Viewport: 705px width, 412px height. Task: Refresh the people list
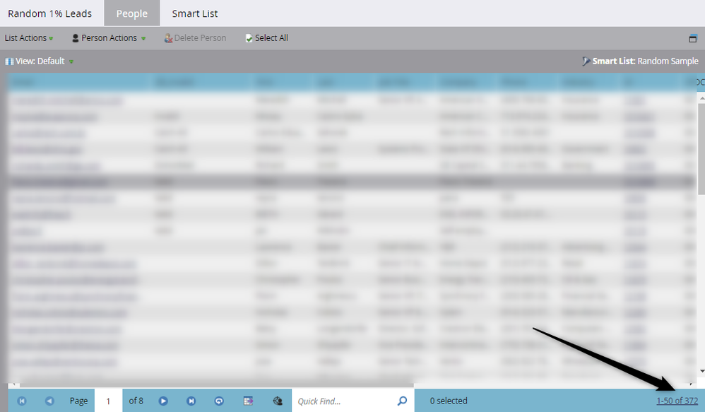coord(219,401)
